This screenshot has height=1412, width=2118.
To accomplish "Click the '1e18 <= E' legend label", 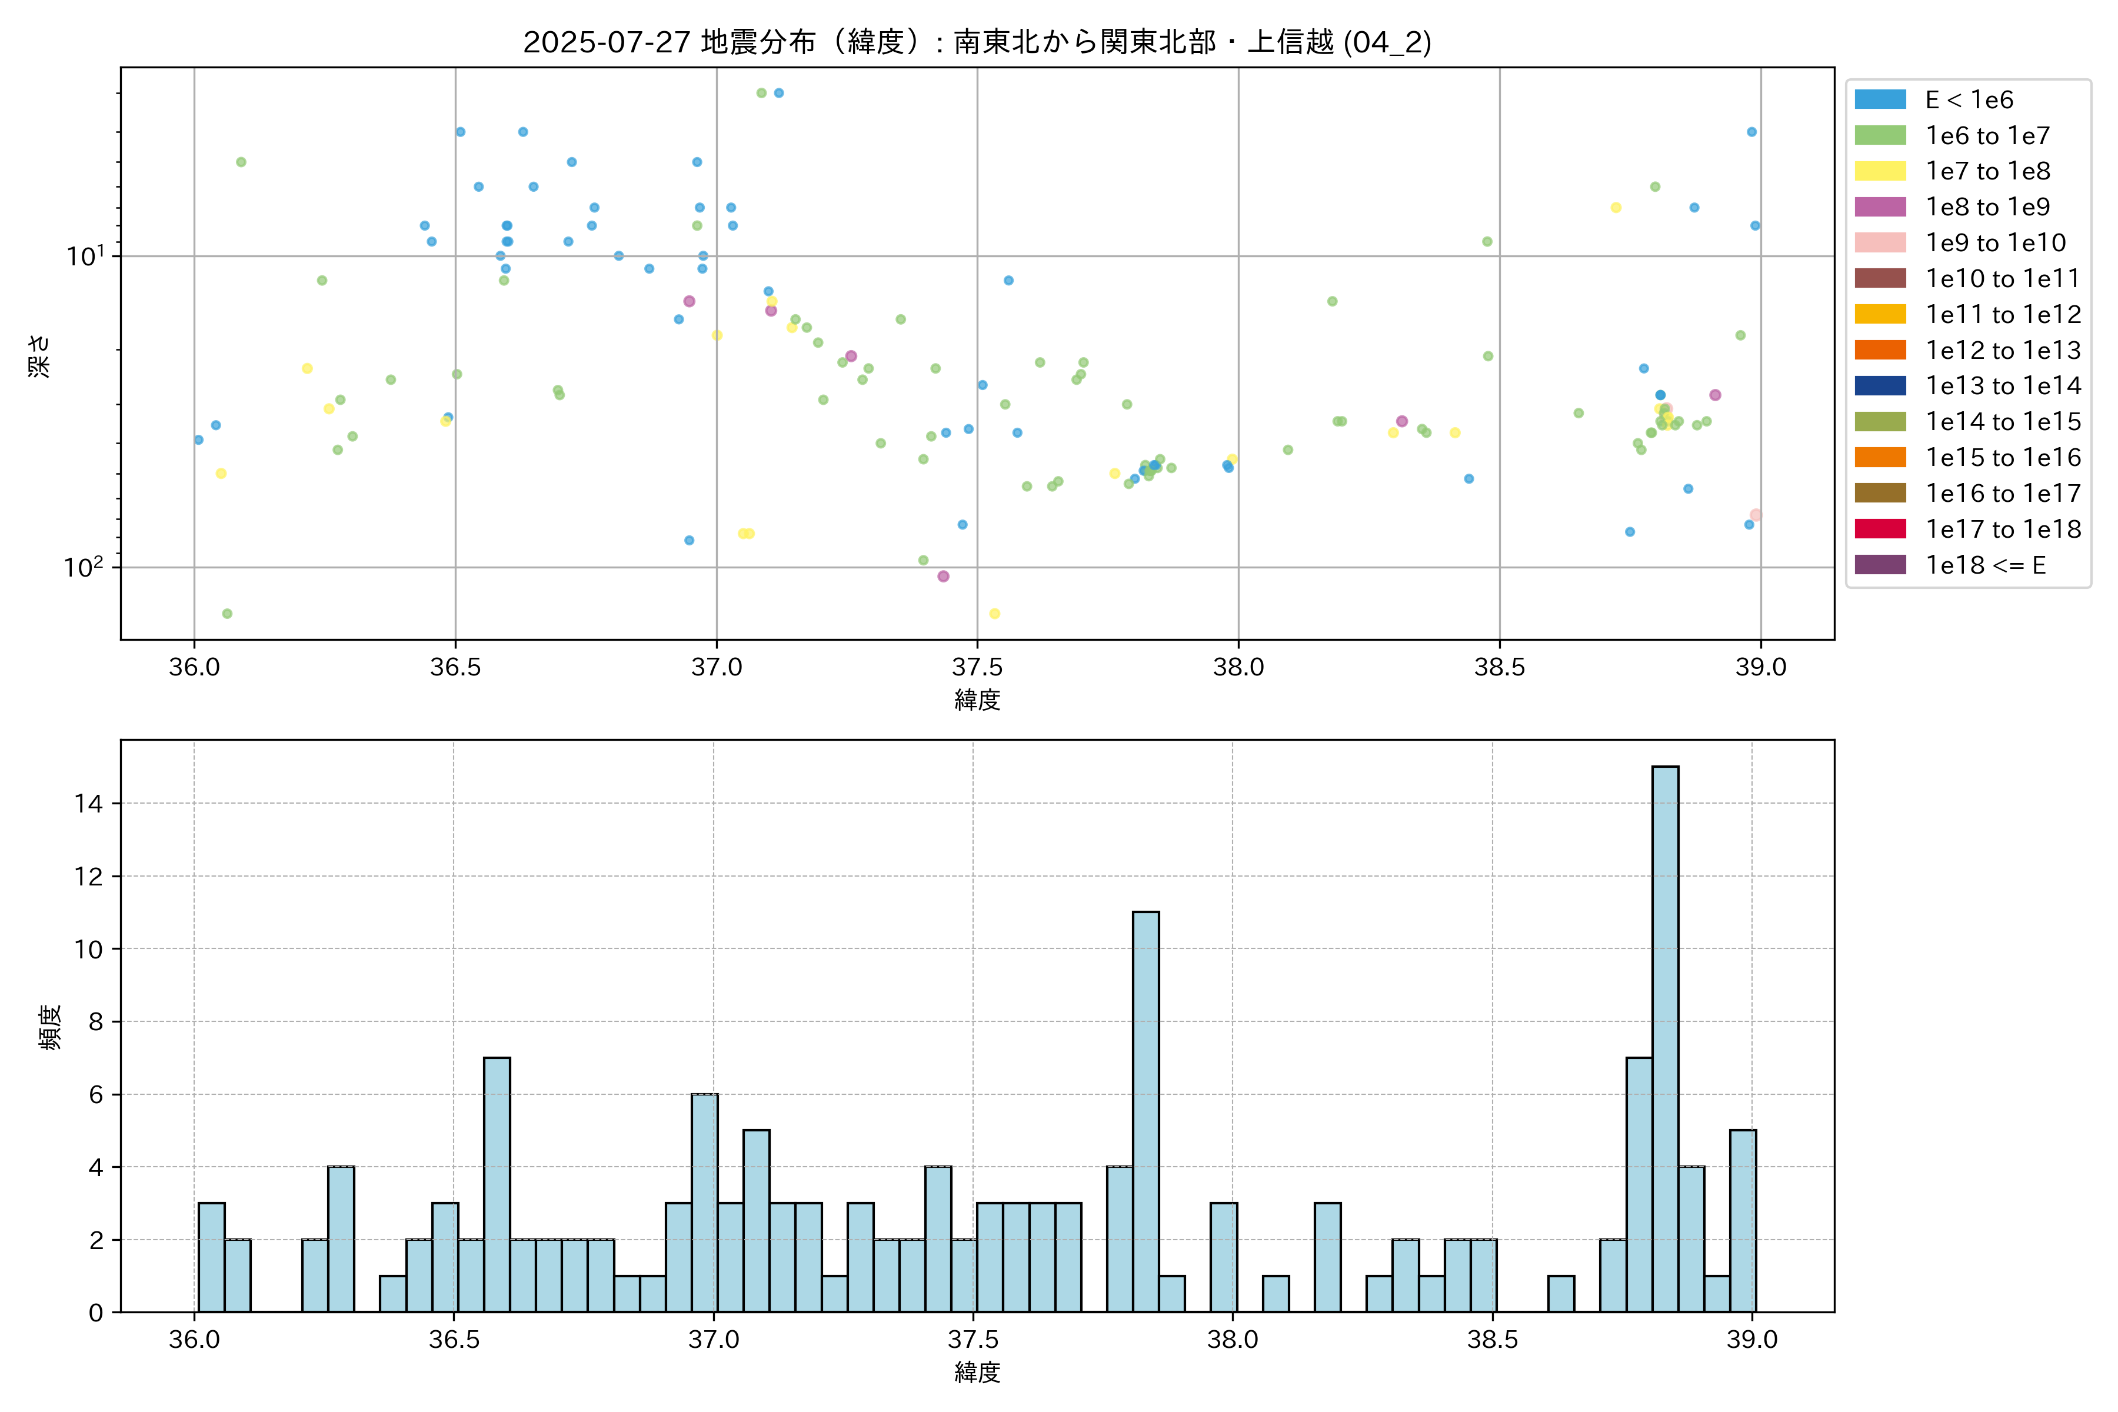I will (1984, 565).
